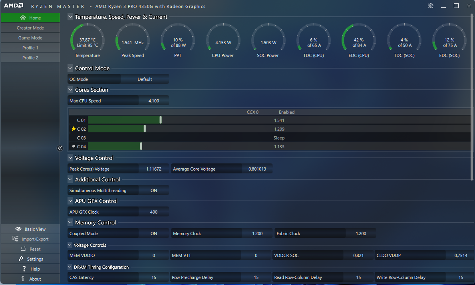This screenshot has height=285, width=475.
Task: Click the C 04 core speed slider
Action: 141,146
